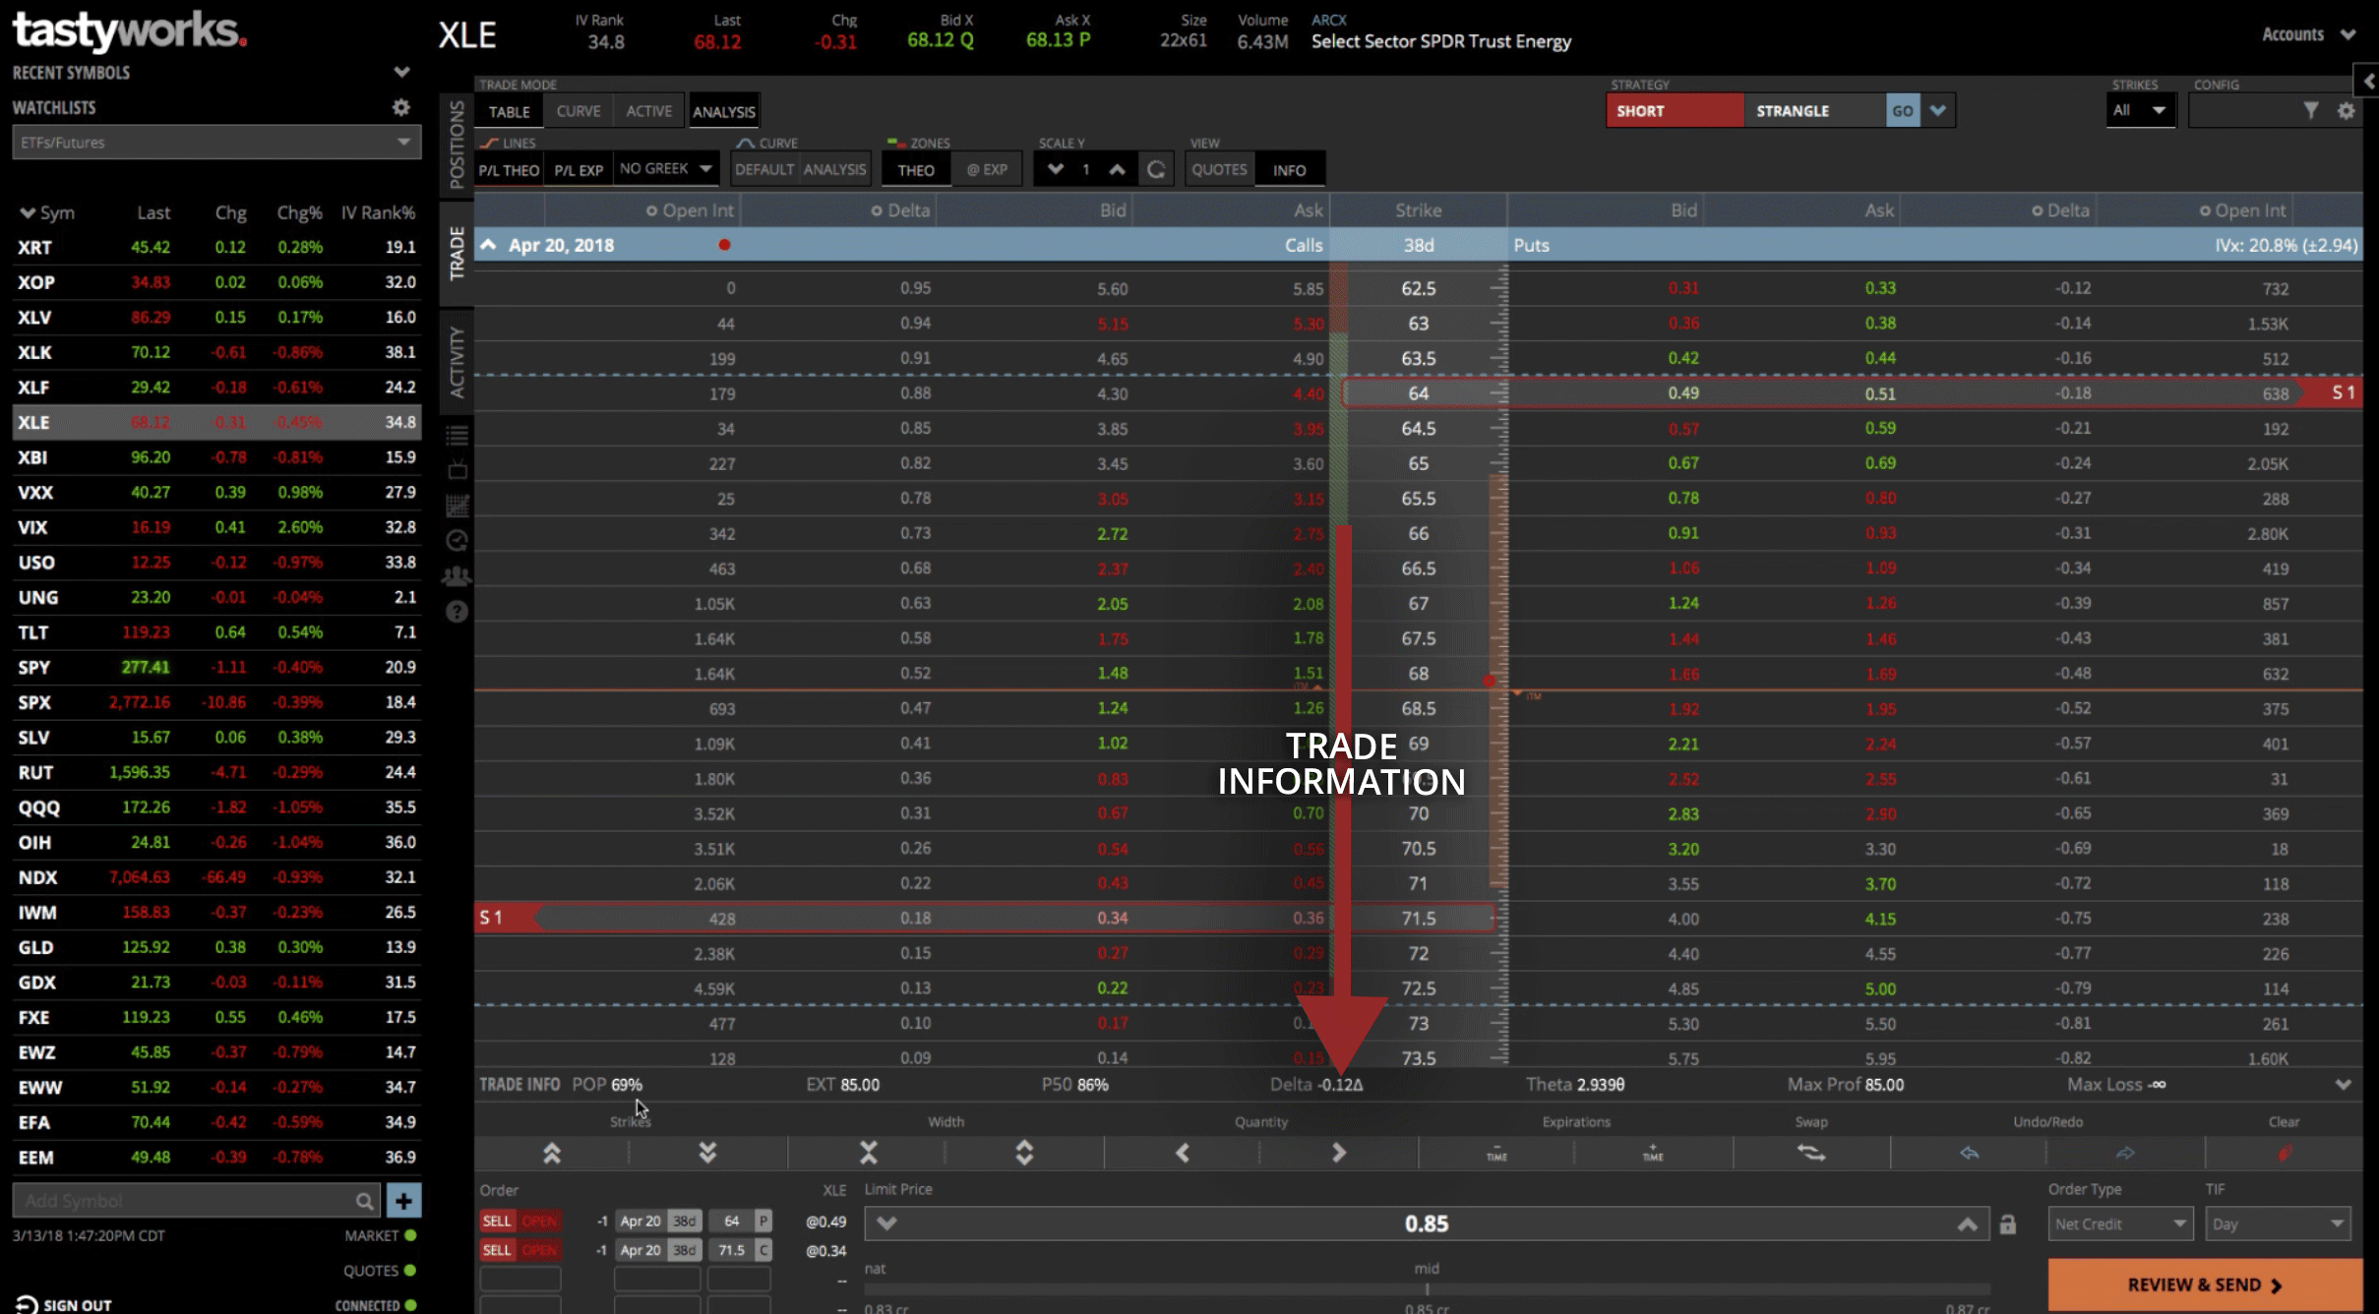The height and width of the screenshot is (1314, 2379).
Task: Select DEFAULT curve mode
Action: coord(764,169)
